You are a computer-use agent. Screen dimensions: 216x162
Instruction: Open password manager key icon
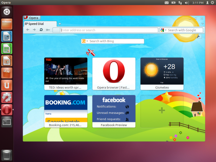point(48,30)
